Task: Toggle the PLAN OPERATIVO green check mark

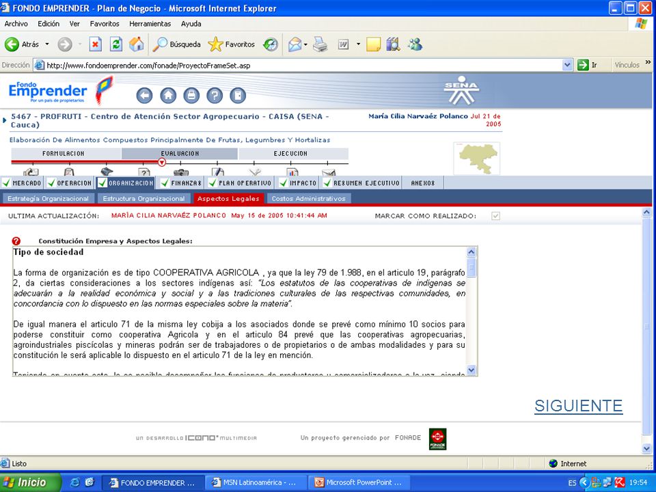Action: click(x=213, y=183)
